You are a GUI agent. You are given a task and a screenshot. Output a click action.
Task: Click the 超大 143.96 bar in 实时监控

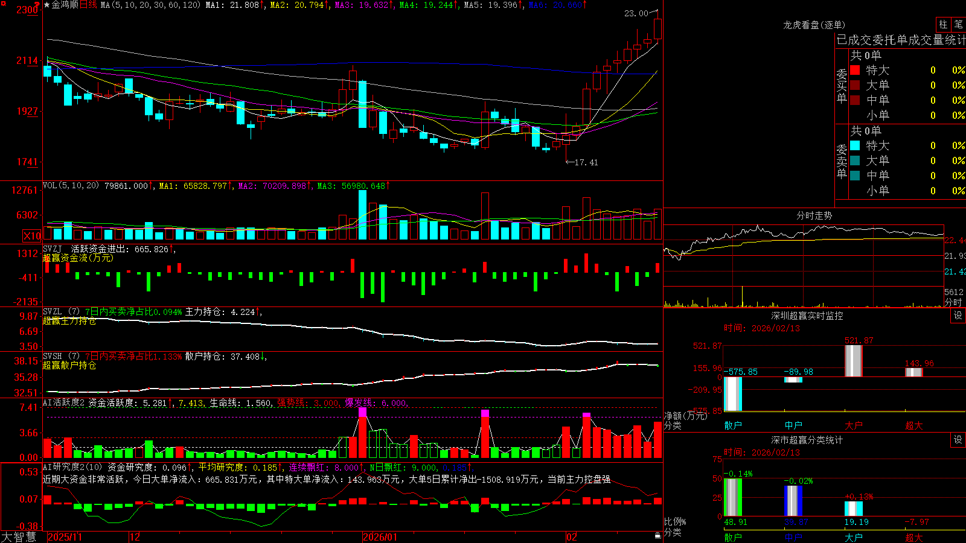tap(914, 372)
